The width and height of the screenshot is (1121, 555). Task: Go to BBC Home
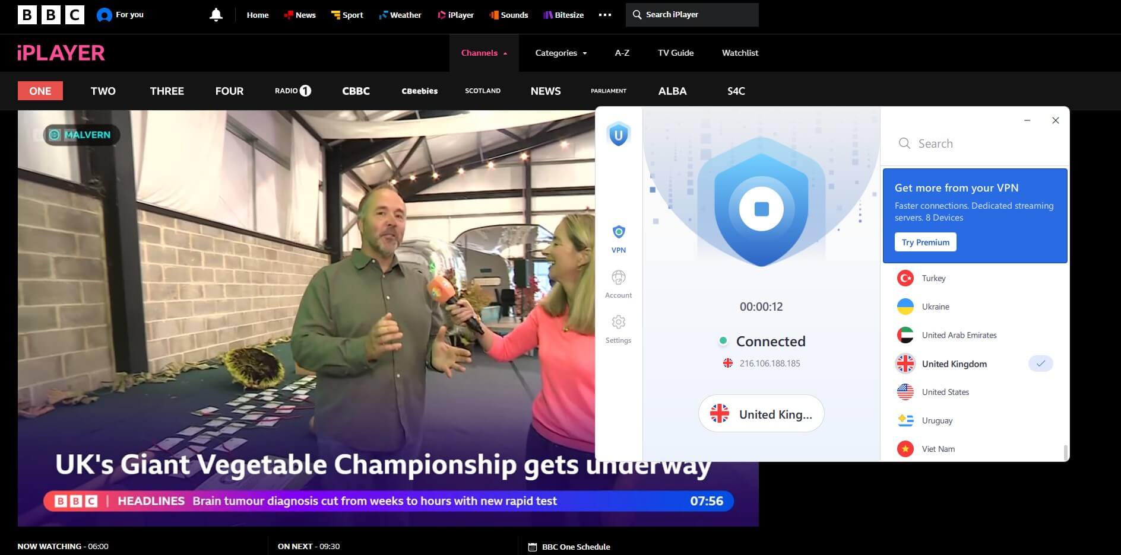coord(258,15)
